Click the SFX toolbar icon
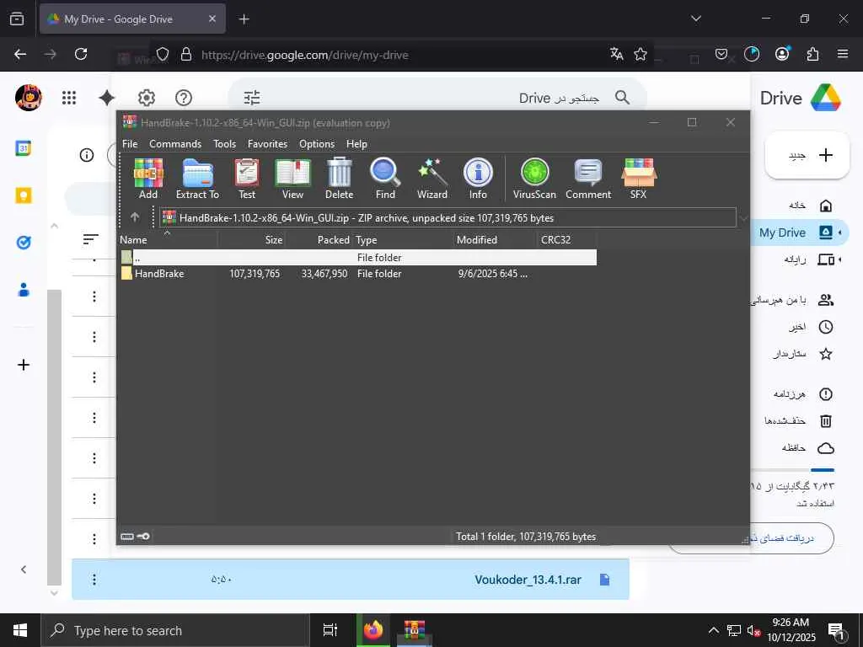The image size is (863, 647). click(639, 179)
